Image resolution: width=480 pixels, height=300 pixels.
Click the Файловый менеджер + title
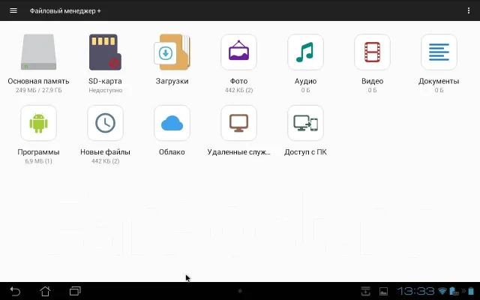click(x=65, y=11)
